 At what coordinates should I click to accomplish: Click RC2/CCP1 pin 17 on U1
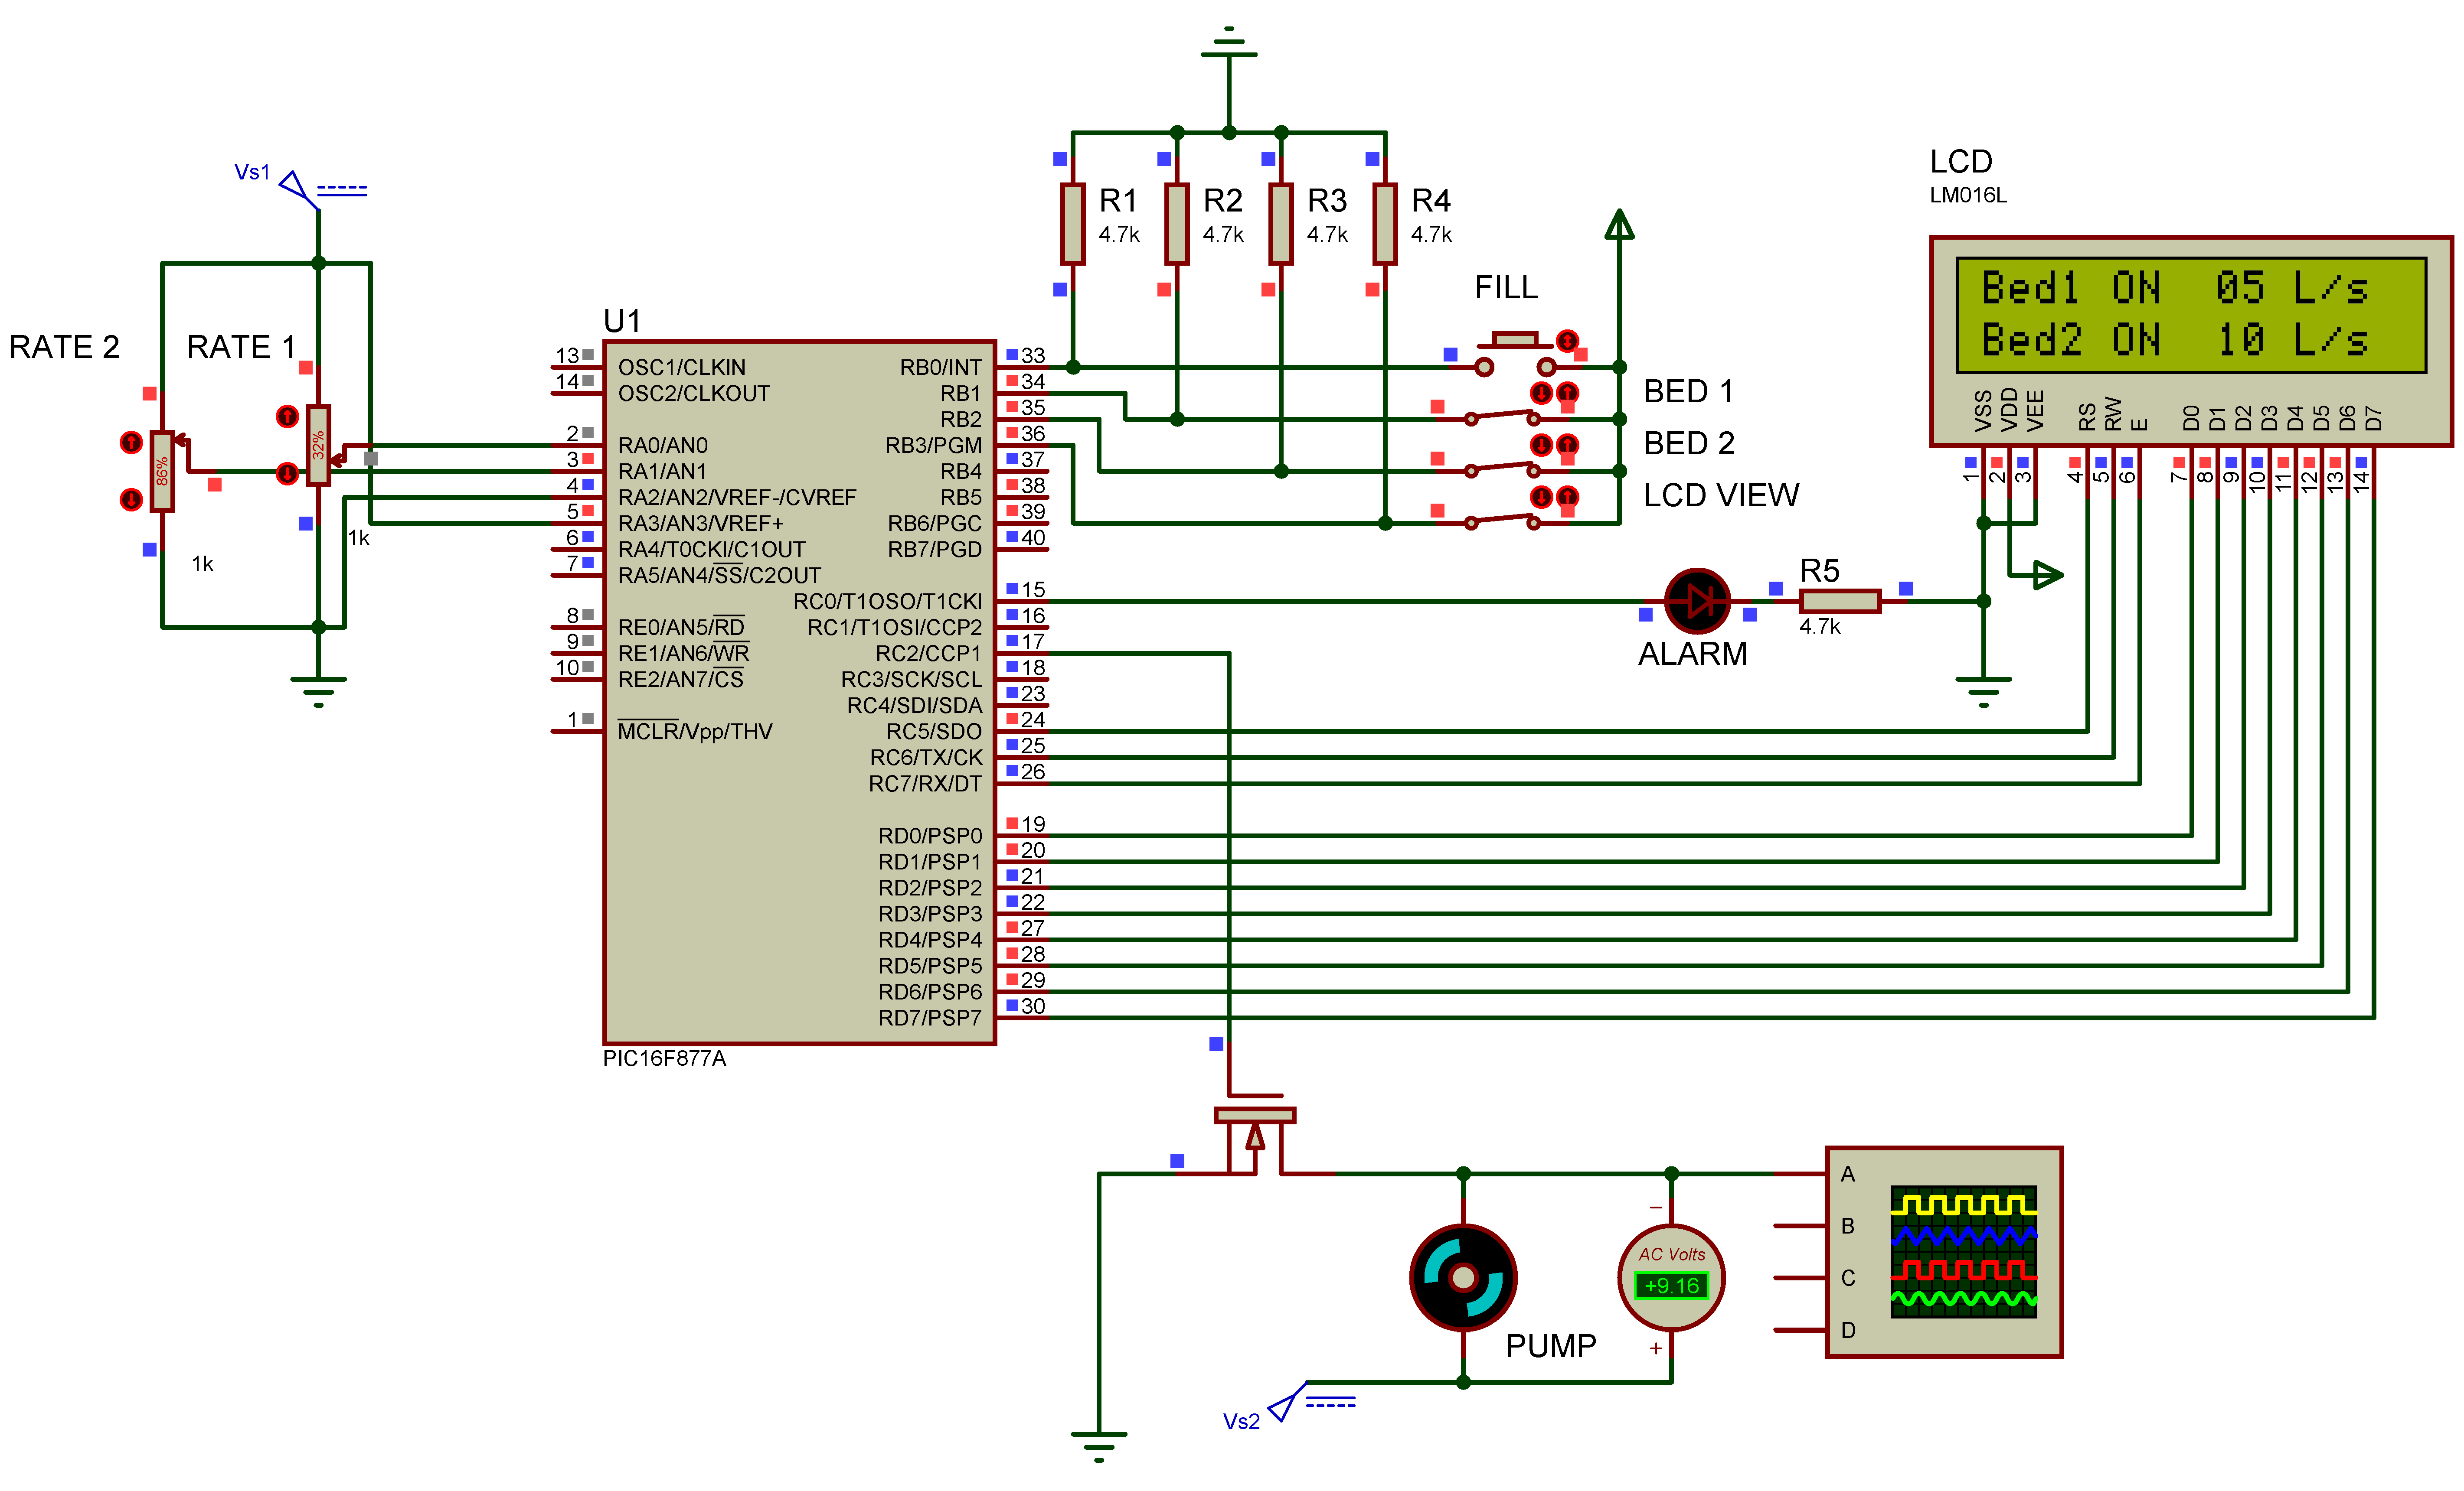coord(1022,653)
